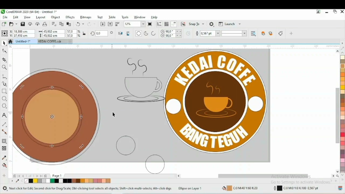Click the Full-Screen Preview icon
The width and height of the screenshot is (345, 194).
150,24
